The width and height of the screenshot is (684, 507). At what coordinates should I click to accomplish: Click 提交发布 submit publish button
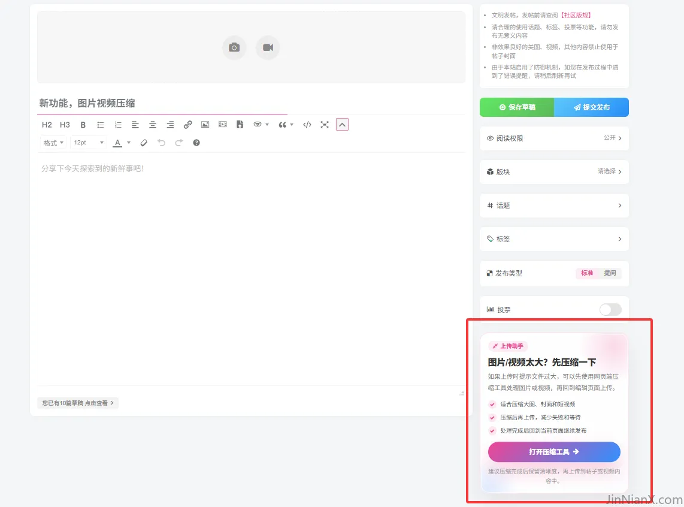(x=592, y=107)
